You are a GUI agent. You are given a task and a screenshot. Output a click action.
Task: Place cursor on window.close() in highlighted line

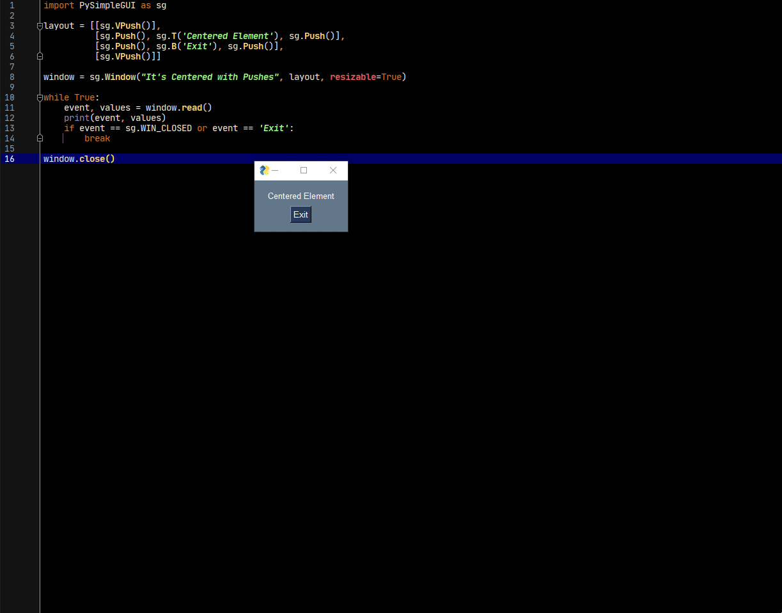click(x=79, y=159)
